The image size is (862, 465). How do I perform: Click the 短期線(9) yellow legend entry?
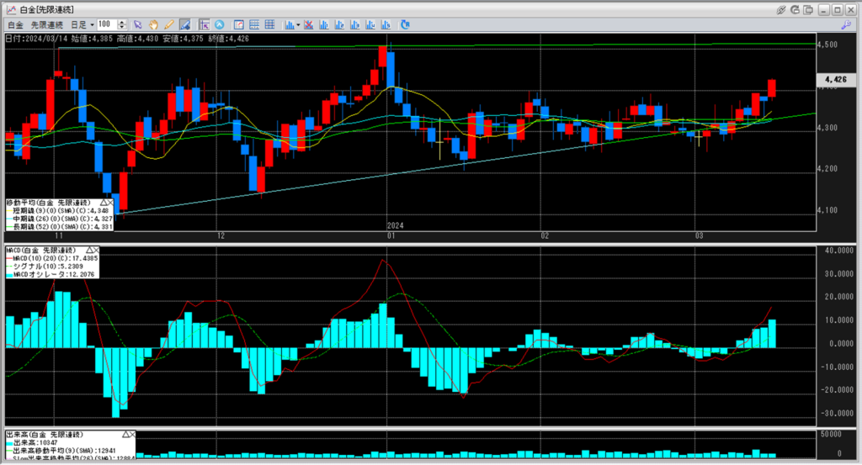(x=57, y=211)
